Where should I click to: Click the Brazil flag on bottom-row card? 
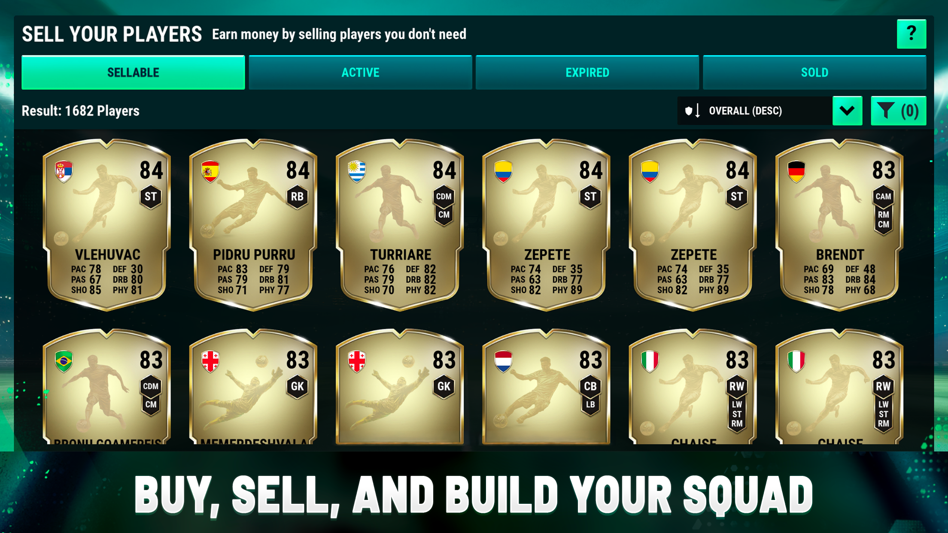[x=64, y=361]
